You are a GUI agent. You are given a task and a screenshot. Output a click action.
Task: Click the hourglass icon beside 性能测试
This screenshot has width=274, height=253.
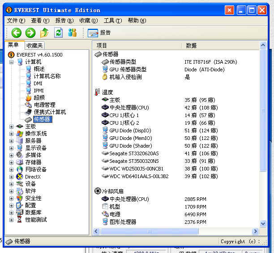[20, 220]
